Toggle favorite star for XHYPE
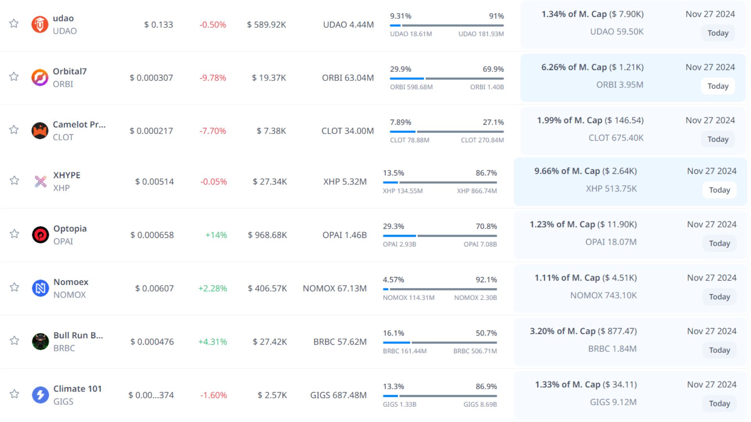 14,180
